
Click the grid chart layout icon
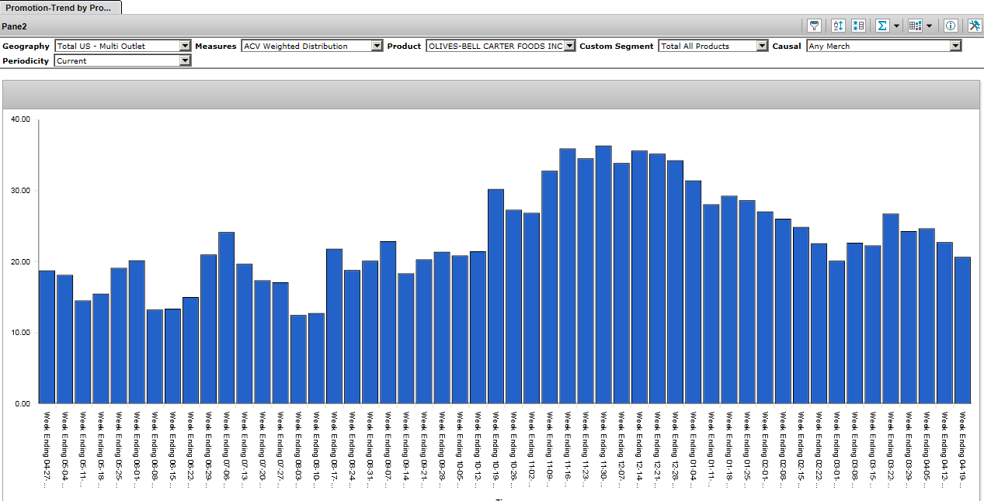[915, 26]
